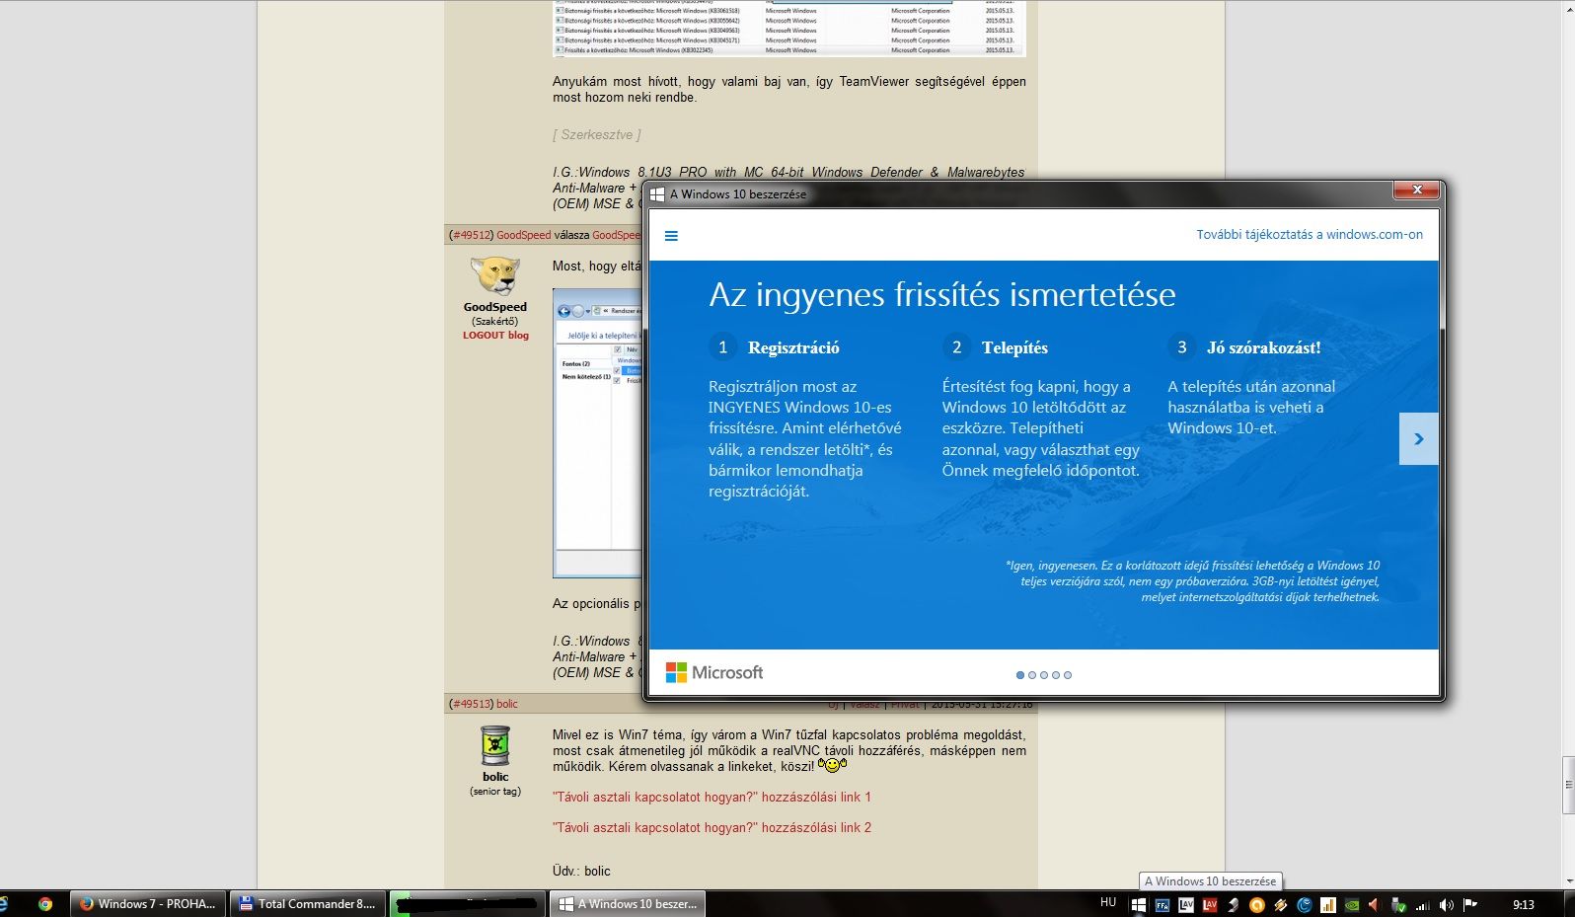This screenshot has width=1575, height=917.
Task: Click the 'Jó szórakozást!' step heading
Action: click(x=1263, y=347)
